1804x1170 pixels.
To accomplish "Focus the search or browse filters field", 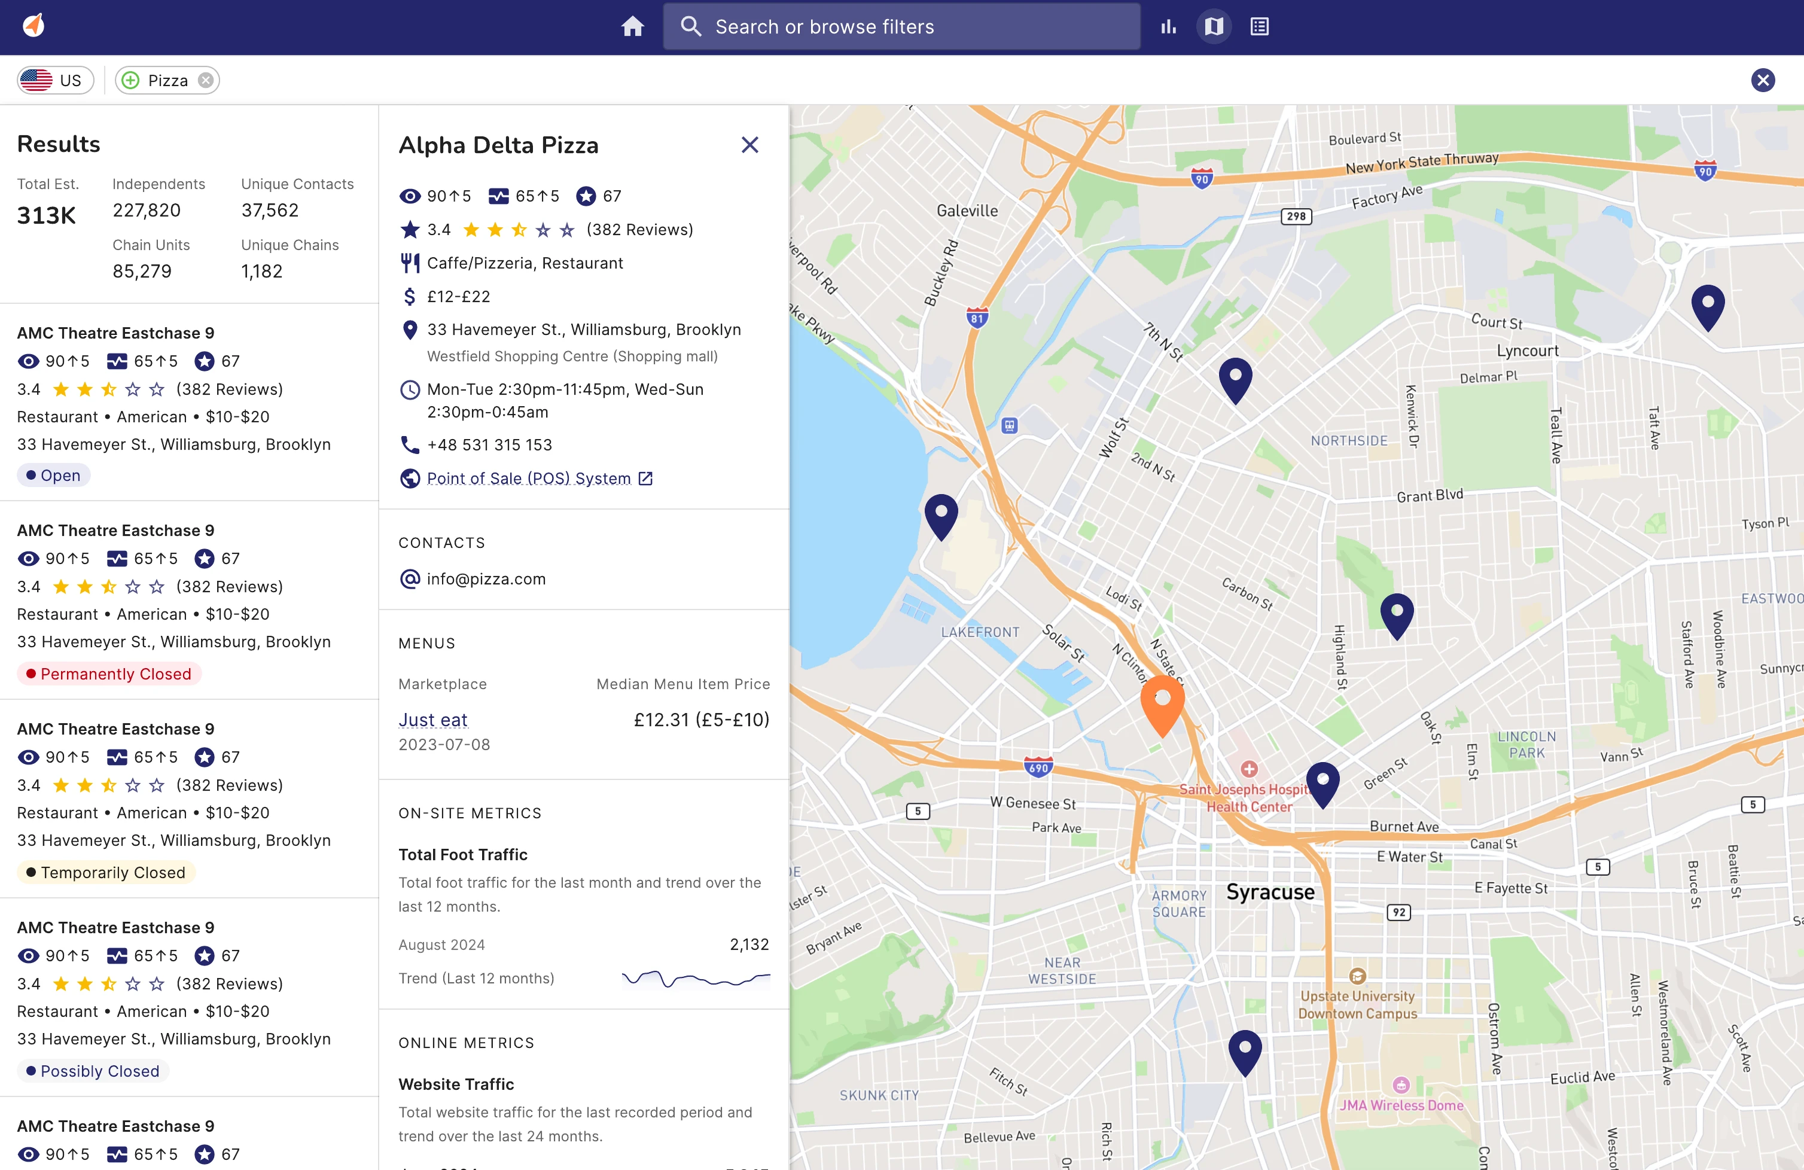I will (901, 26).
